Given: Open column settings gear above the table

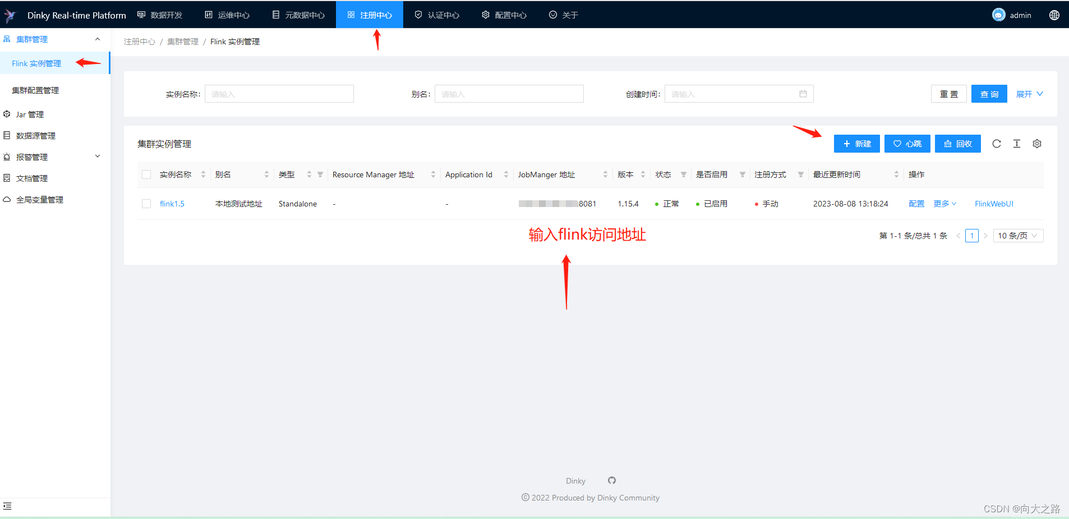Looking at the screenshot, I should point(1037,144).
